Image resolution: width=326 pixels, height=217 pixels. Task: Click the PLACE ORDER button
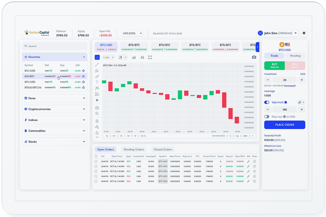click(x=285, y=125)
